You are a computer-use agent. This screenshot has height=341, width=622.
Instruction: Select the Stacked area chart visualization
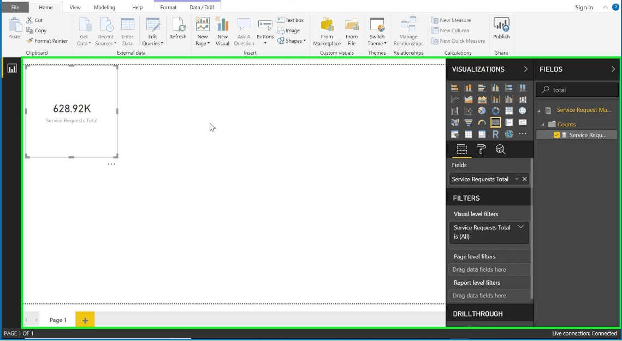click(x=482, y=99)
